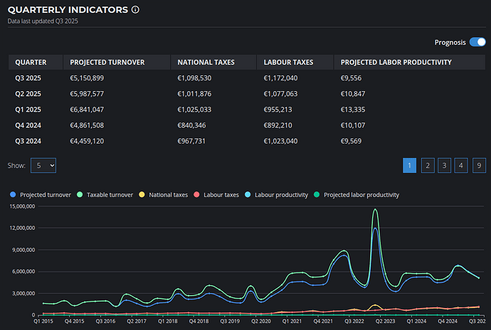Open the Show rows dropdown
Screen dimensions: 491x330
click(43, 165)
